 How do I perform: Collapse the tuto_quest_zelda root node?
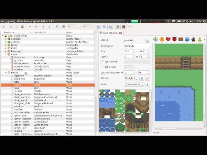(3, 36)
